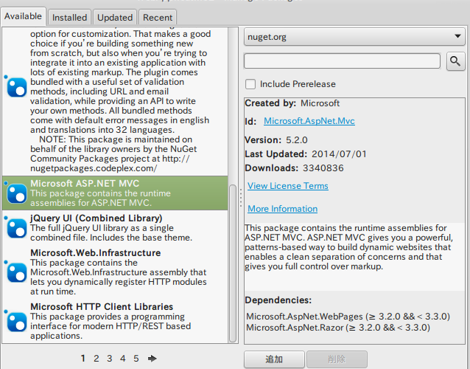Open the Microsoft.AspNet.Mvc Id link
470x369 pixels.
309,121
